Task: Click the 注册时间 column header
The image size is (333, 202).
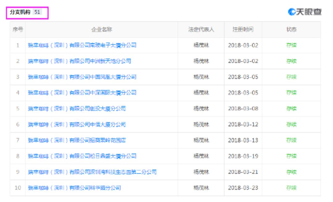Action: tap(243, 30)
